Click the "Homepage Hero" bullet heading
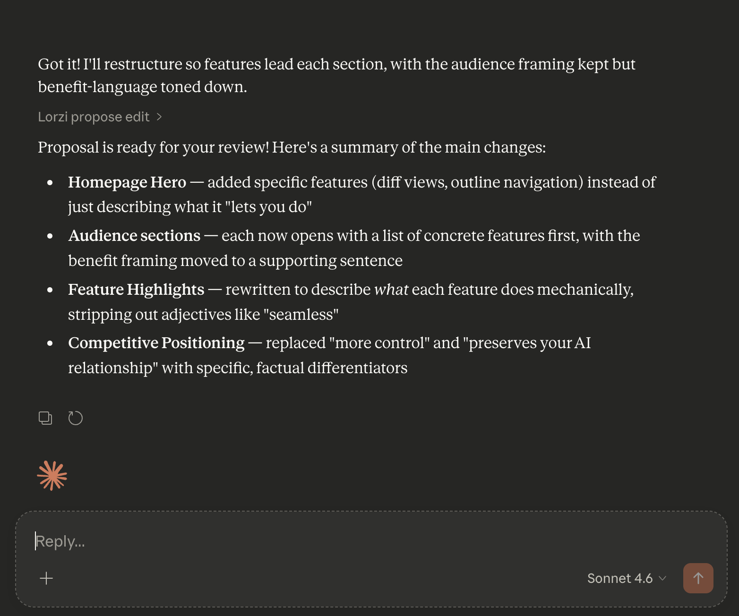 pos(127,182)
